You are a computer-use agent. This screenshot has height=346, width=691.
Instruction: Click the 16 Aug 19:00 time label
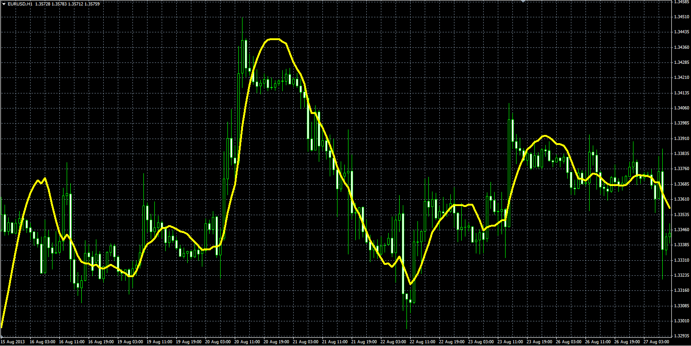[101, 341]
